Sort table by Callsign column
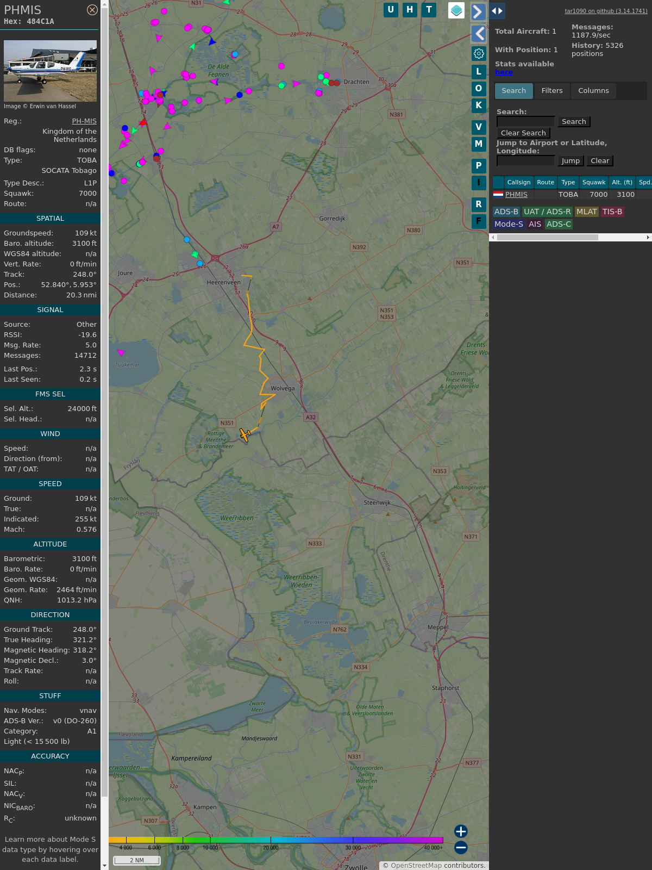This screenshot has width=652, height=870. tap(519, 183)
